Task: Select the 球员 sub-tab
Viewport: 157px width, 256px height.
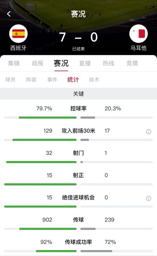Action: (10, 80)
